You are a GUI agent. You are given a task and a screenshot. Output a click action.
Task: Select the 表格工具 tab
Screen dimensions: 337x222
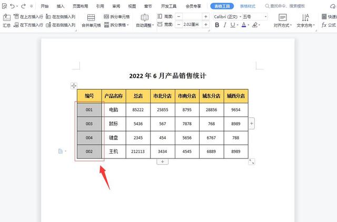point(222,6)
